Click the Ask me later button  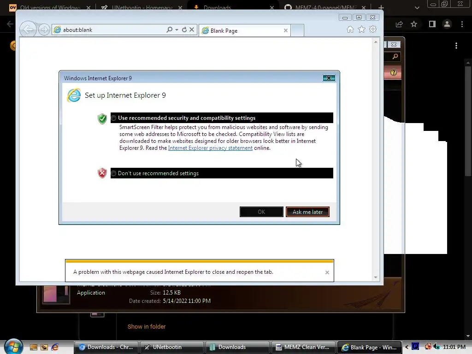307,212
